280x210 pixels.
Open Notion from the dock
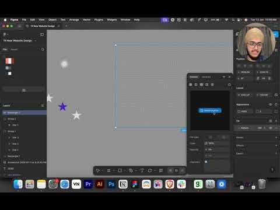coord(123,184)
